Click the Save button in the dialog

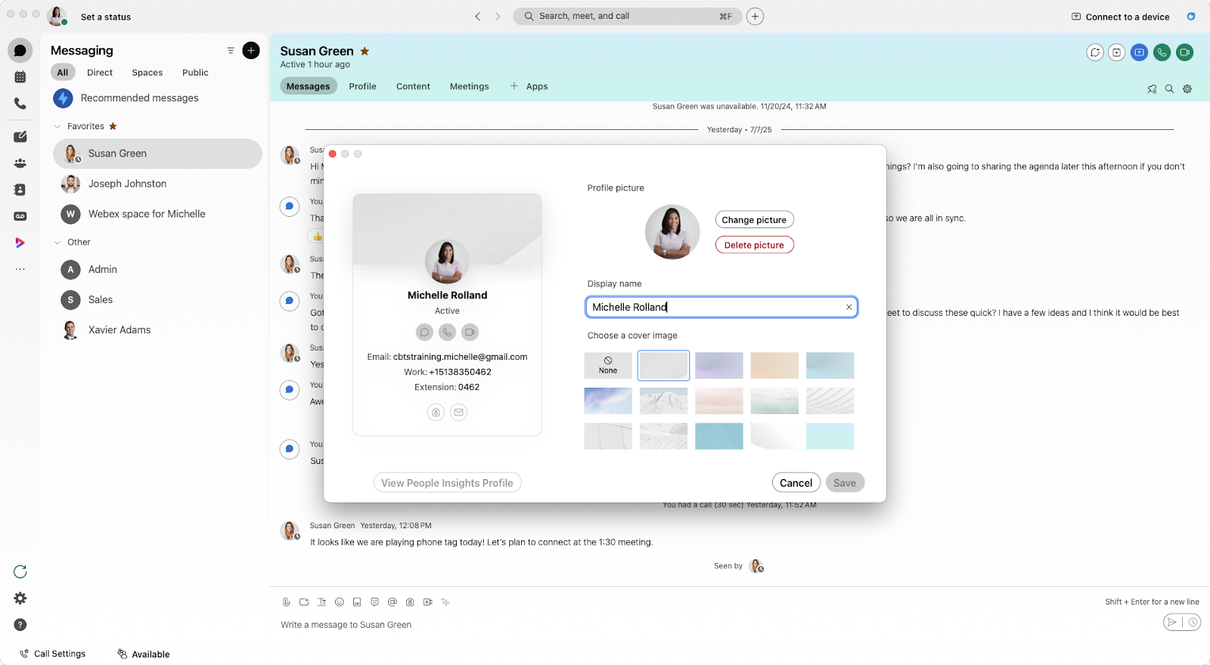click(845, 483)
